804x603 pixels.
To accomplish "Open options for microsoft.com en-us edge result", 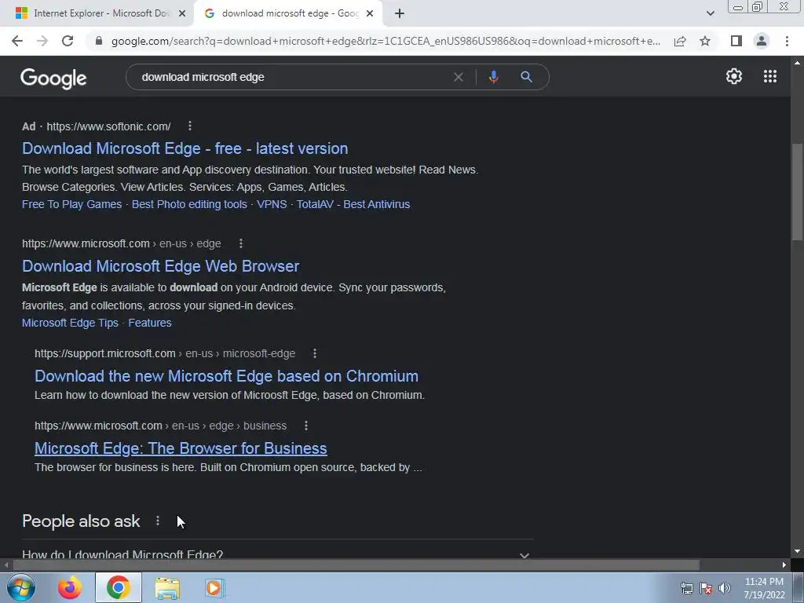I will pos(240,243).
